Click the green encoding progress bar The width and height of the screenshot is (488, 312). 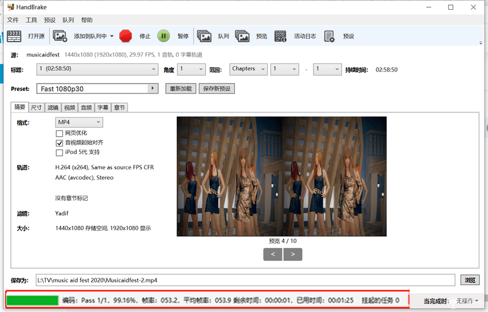pos(32,300)
